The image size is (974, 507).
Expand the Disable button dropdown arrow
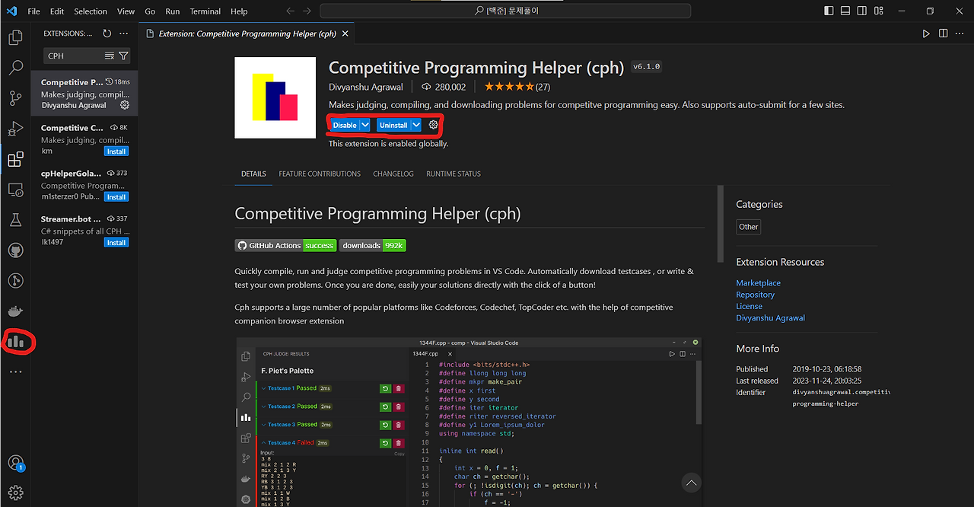365,125
